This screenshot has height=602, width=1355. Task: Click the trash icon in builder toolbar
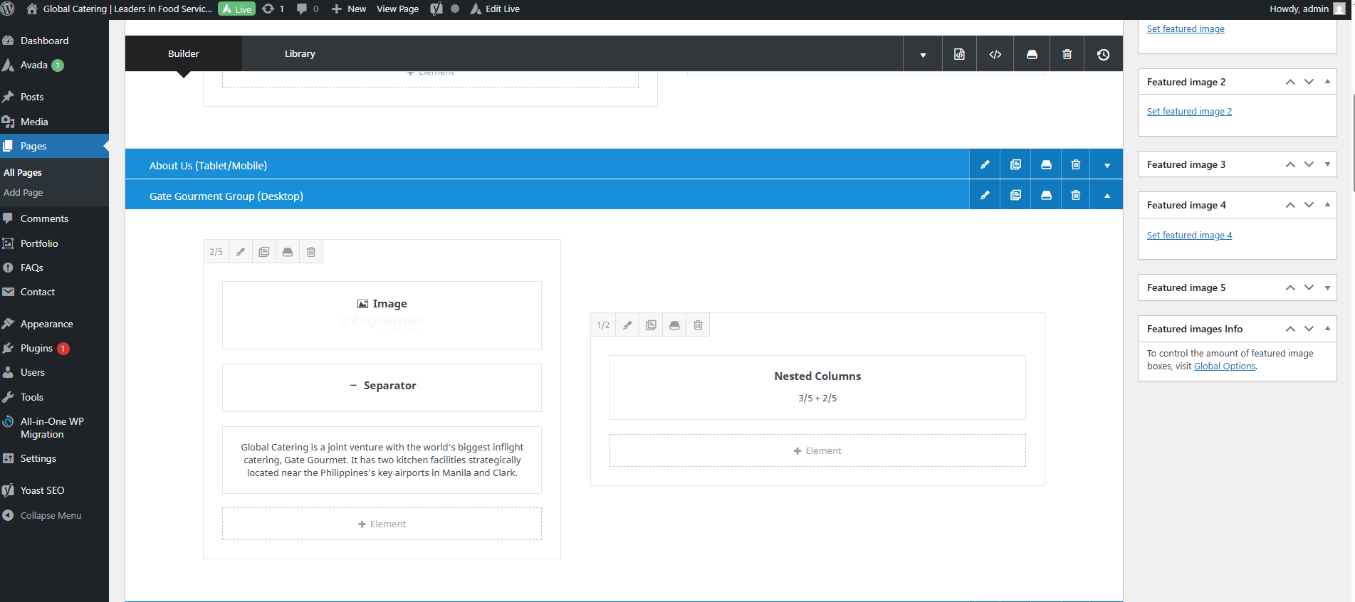1067,54
